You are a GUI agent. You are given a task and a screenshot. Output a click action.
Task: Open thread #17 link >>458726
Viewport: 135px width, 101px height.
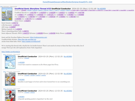(52, 17)
